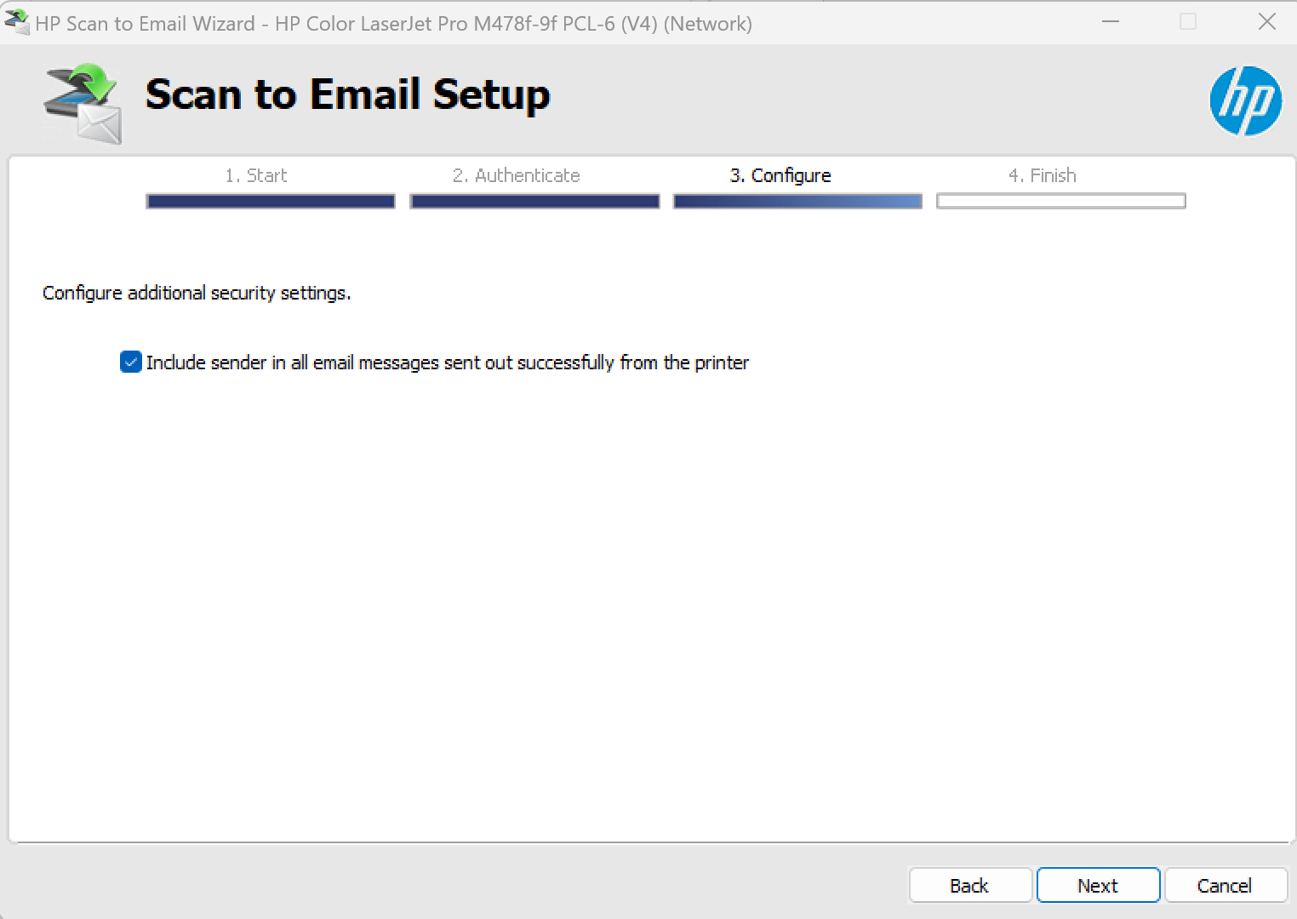
Task: Click the Configure step progress bar
Action: (797, 201)
